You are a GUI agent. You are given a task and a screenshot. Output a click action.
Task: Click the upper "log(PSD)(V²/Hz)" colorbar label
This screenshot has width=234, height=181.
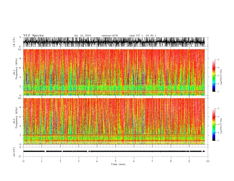(x=221, y=77)
